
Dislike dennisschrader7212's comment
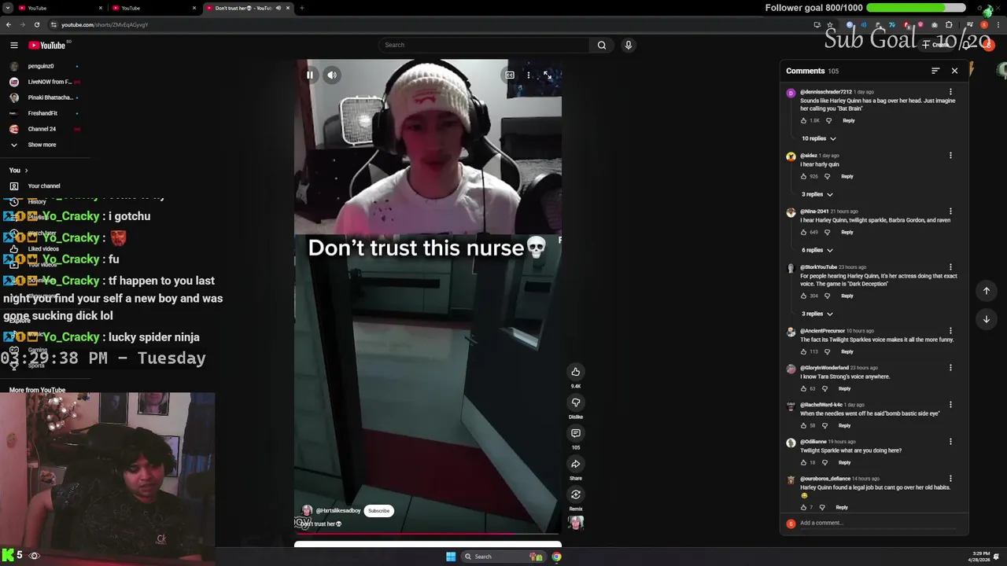[x=828, y=120]
